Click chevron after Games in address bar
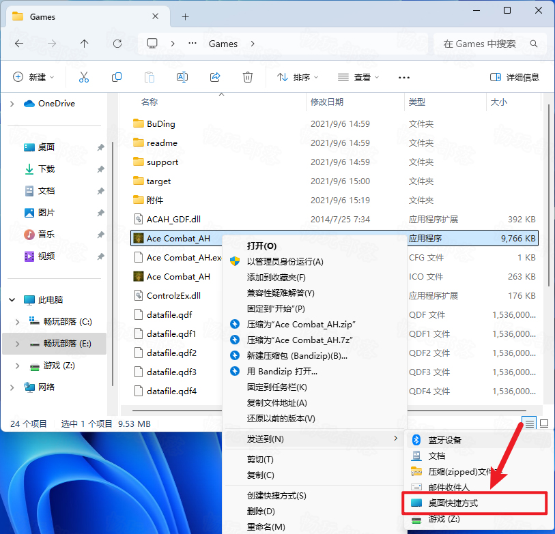This screenshot has height=534, width=555. pos(253,44)
